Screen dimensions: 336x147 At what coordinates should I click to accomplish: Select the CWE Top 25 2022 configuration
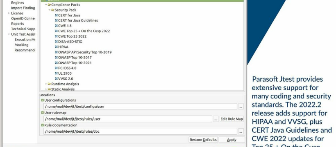(73, 36)
